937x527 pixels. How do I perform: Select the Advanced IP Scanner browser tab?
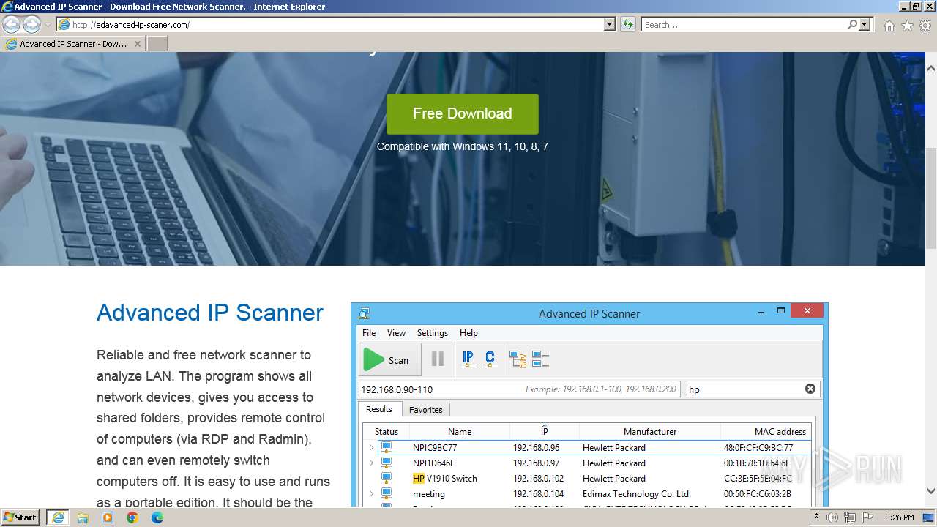click(x=73, y=44)
